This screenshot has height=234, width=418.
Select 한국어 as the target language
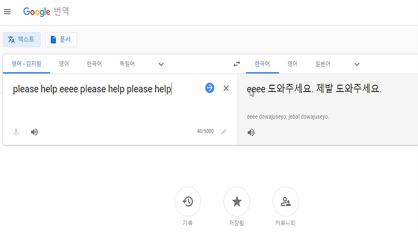click(262, 64)
